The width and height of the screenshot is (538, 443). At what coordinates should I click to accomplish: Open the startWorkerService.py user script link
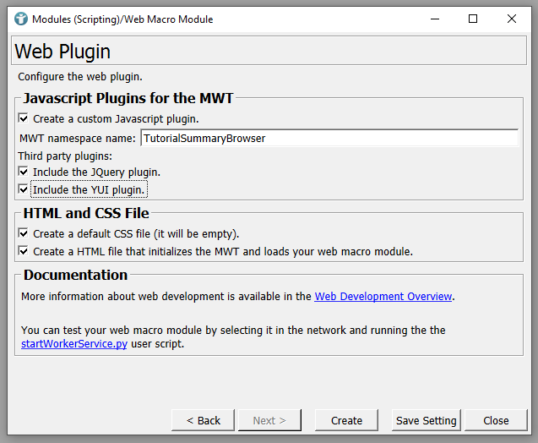tap(74, 344)
